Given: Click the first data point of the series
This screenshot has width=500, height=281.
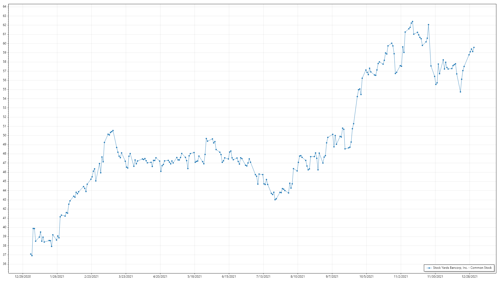Looking at the screenshot, I should point(31,254).
